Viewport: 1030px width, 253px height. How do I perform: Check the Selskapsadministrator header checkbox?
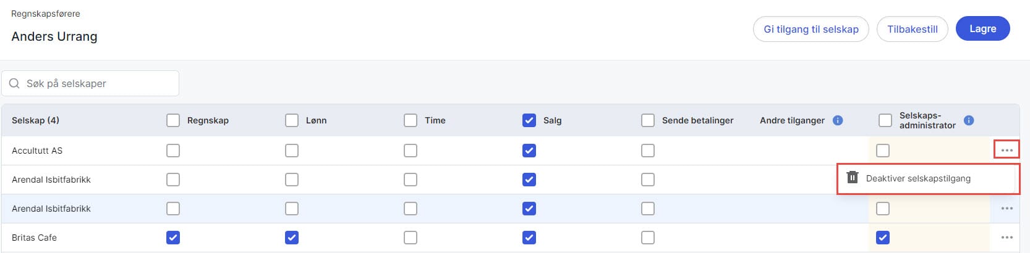(885, 120)
